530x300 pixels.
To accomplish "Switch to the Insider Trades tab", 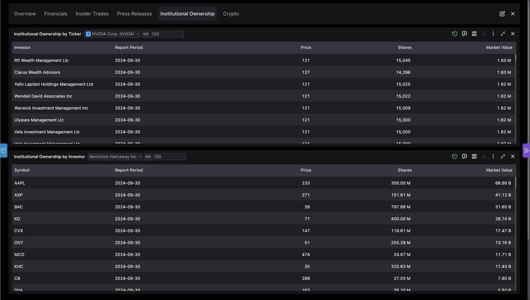I will [92, 14].
